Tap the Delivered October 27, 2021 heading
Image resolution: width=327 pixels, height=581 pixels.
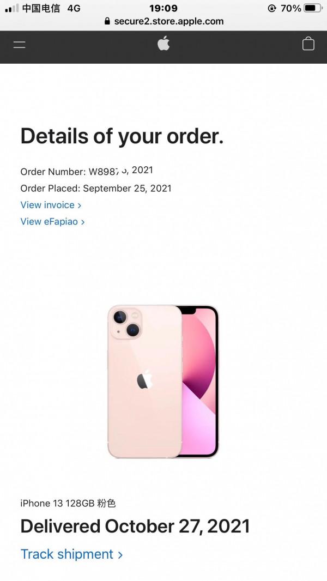(x=135, y=526)
